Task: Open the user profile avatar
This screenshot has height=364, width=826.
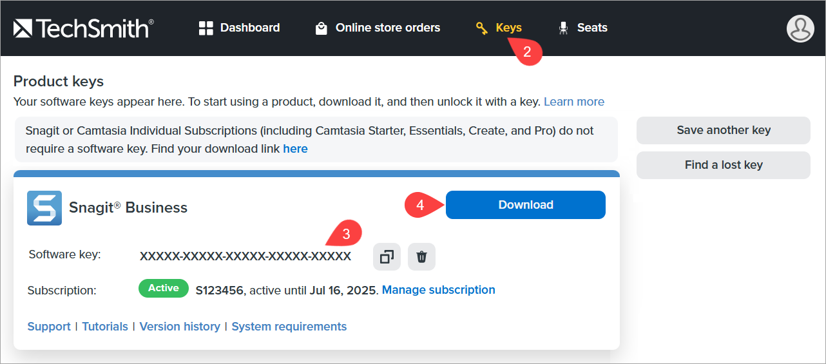Action: [800, 28]
